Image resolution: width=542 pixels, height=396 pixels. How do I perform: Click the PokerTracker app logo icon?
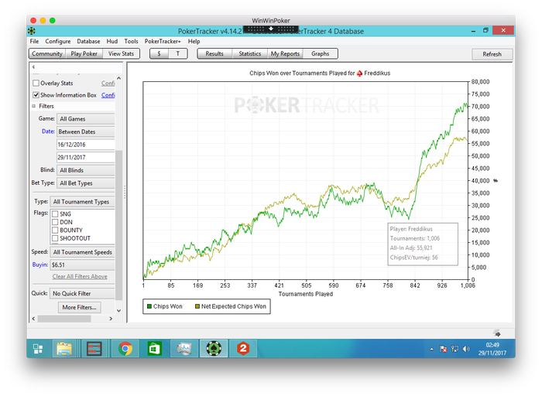click(32, 31)
